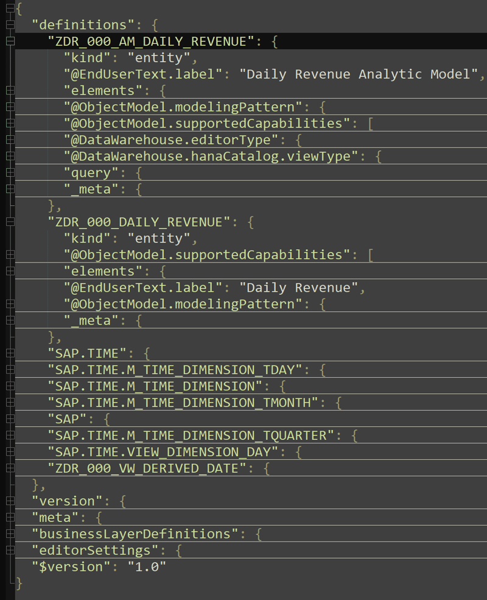Screen dimensions: 487x600
Task: Click the final closing brace
Action: click(x=19, y=583)
